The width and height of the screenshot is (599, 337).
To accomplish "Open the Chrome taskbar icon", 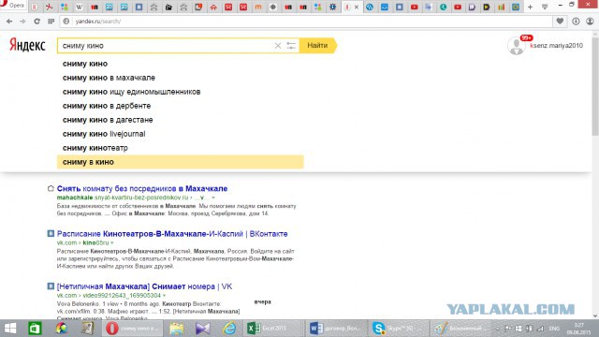I will [x=62, y=329].
